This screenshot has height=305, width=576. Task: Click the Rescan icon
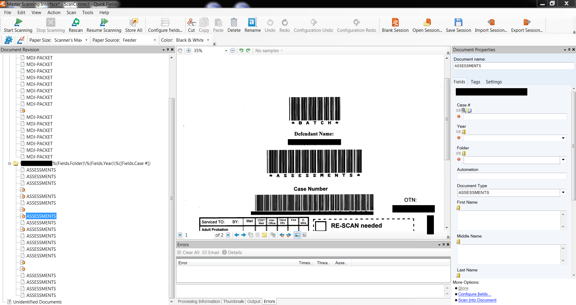(75, 22)
